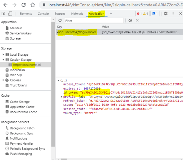The width and height of the screenshot is (183, 160).
Task: Open Back-forward Cache in the sidebar
Action: point(24,112)
